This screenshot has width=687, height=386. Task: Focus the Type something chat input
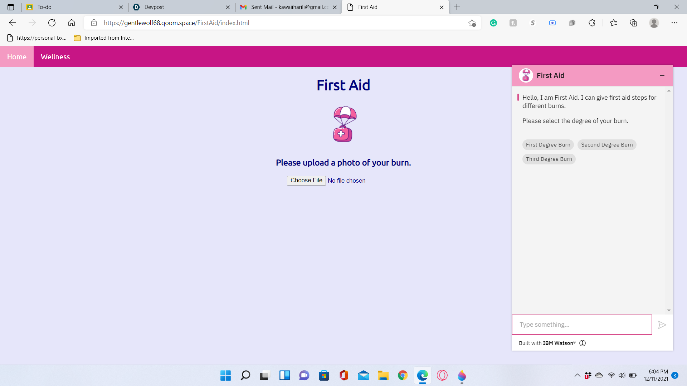582,325
